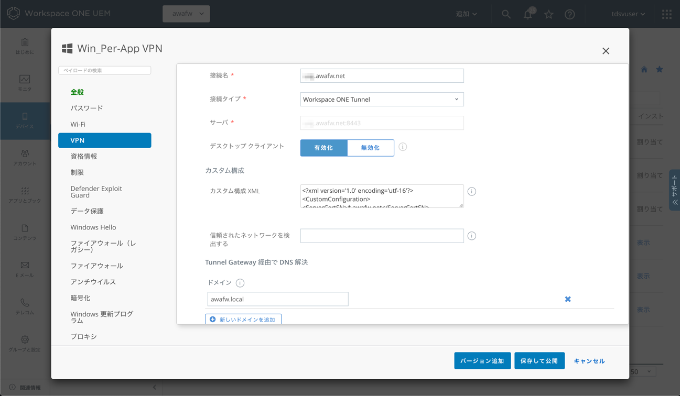The height and width of the screenshot is (396, 680).
Task: Open the 追加 dropdown menu
Action: (x=466, y=14)
